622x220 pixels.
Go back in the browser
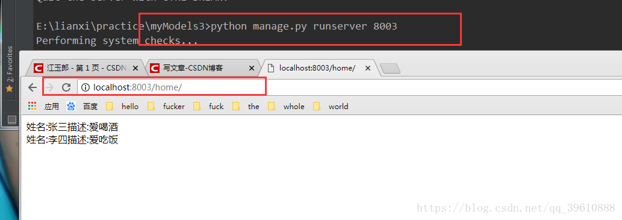pos(33,87)
